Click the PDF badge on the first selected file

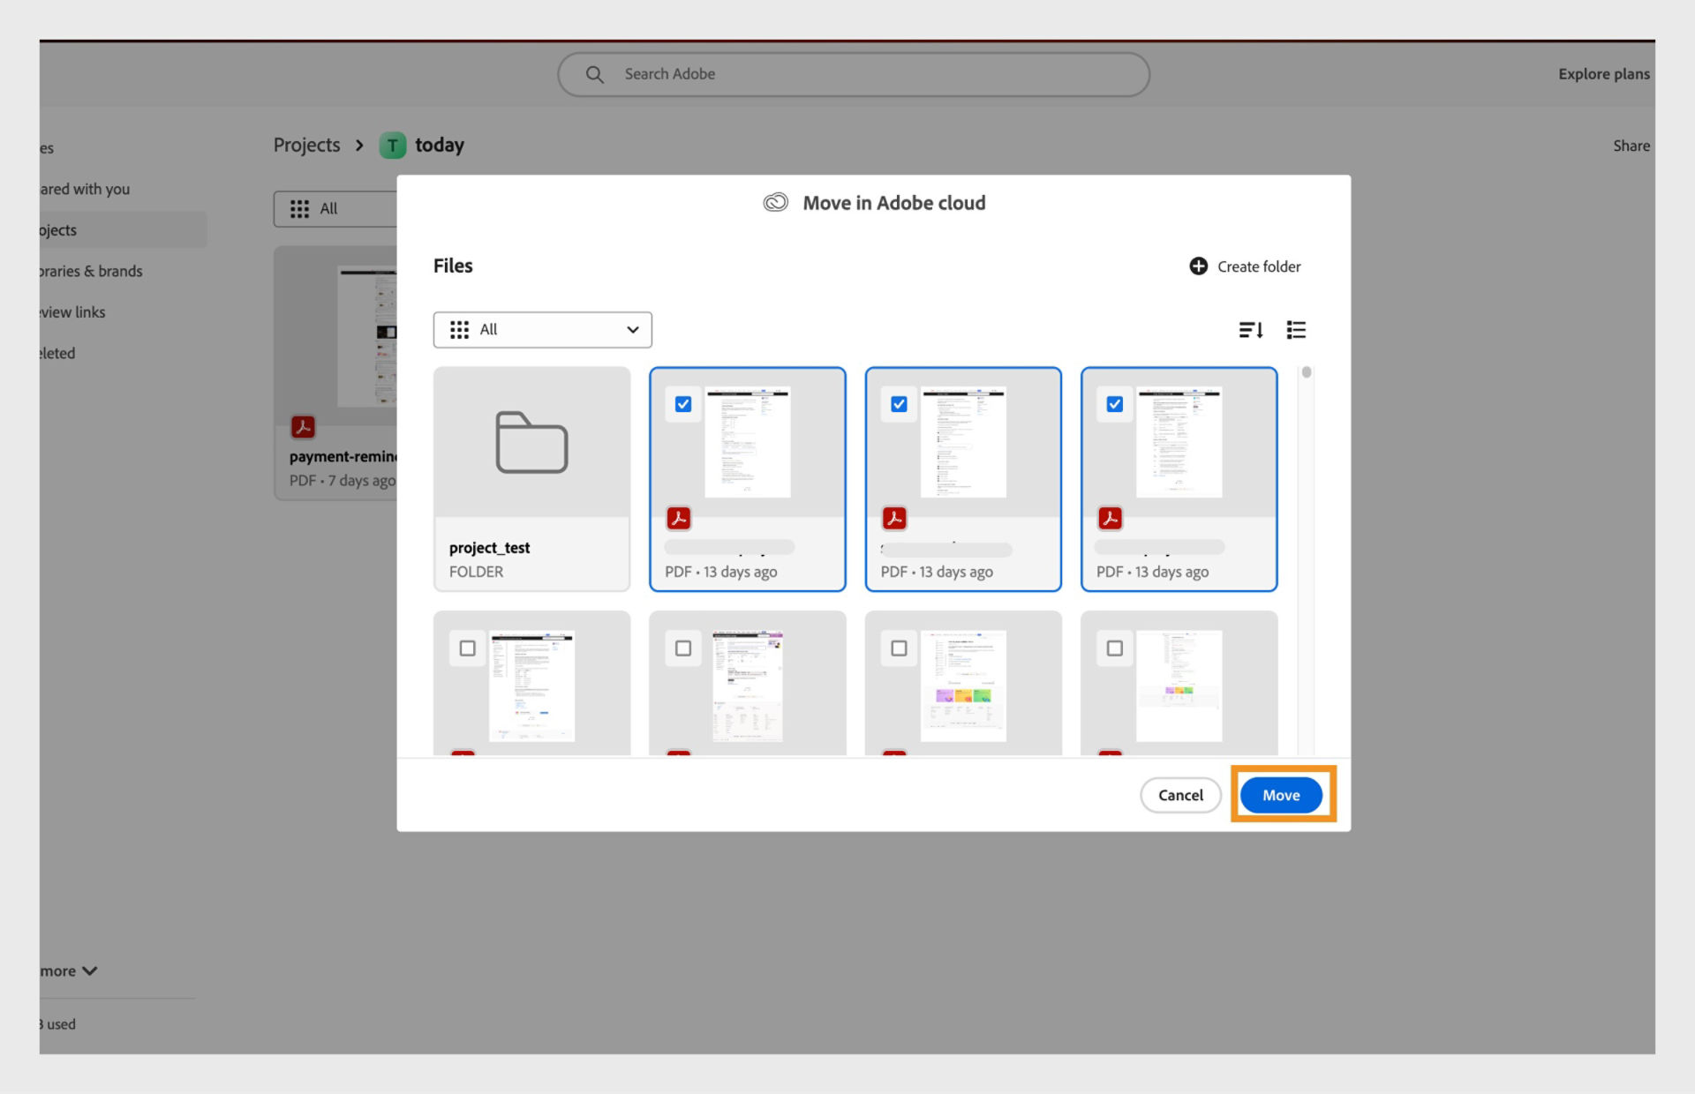point(679,518)
